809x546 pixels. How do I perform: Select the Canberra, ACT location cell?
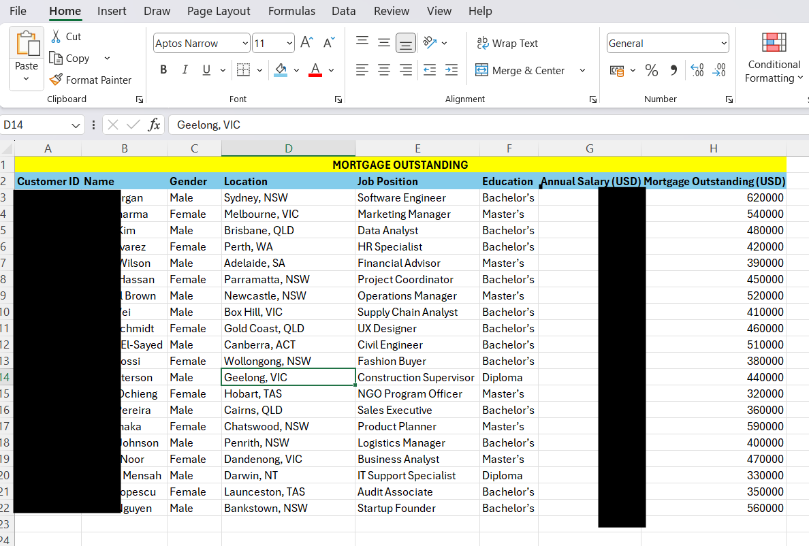point(289,345)
